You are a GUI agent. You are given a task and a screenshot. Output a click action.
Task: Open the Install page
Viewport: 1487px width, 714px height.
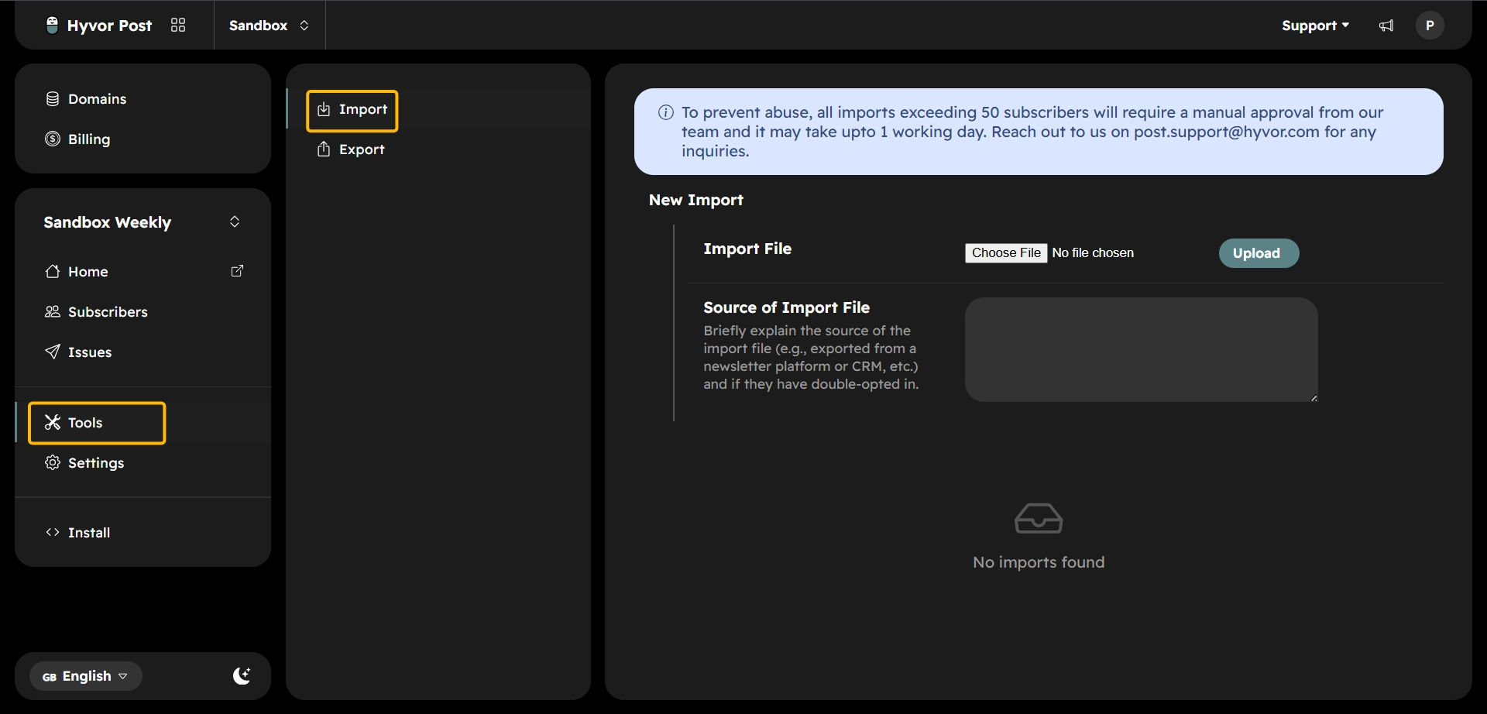point(143,533)
